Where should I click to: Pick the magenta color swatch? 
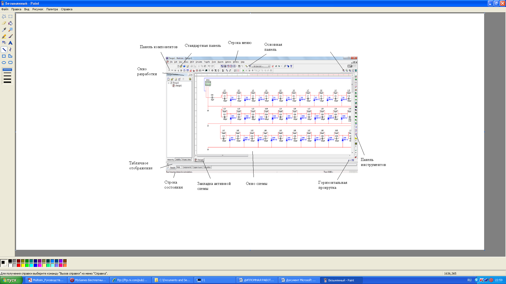pos(40,265)
